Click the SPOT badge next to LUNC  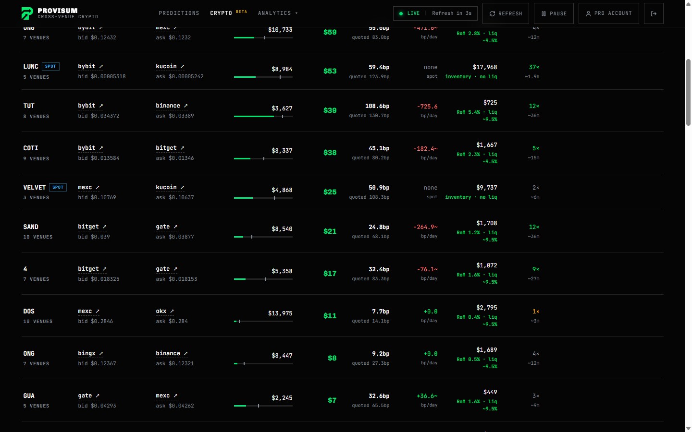click(x=50, y=66)
